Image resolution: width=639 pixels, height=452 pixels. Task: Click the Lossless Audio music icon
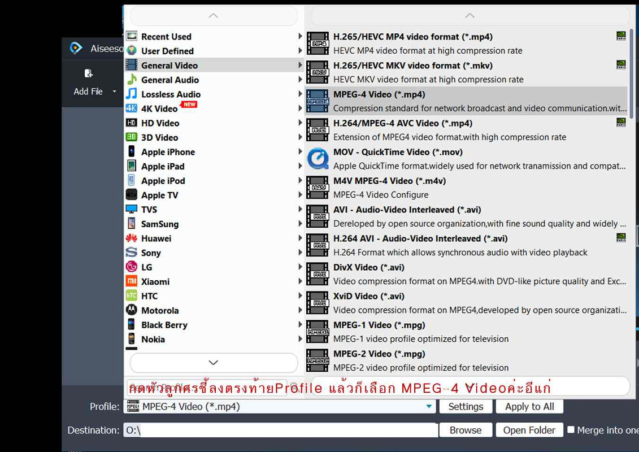click(132, 94)
